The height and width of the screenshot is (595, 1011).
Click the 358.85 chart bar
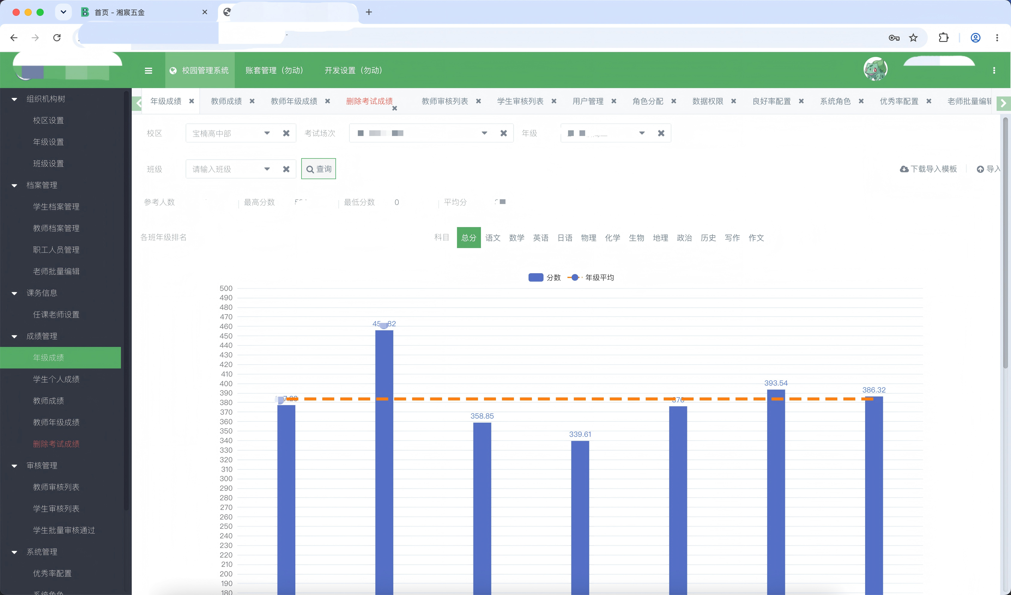click(482, 508)
